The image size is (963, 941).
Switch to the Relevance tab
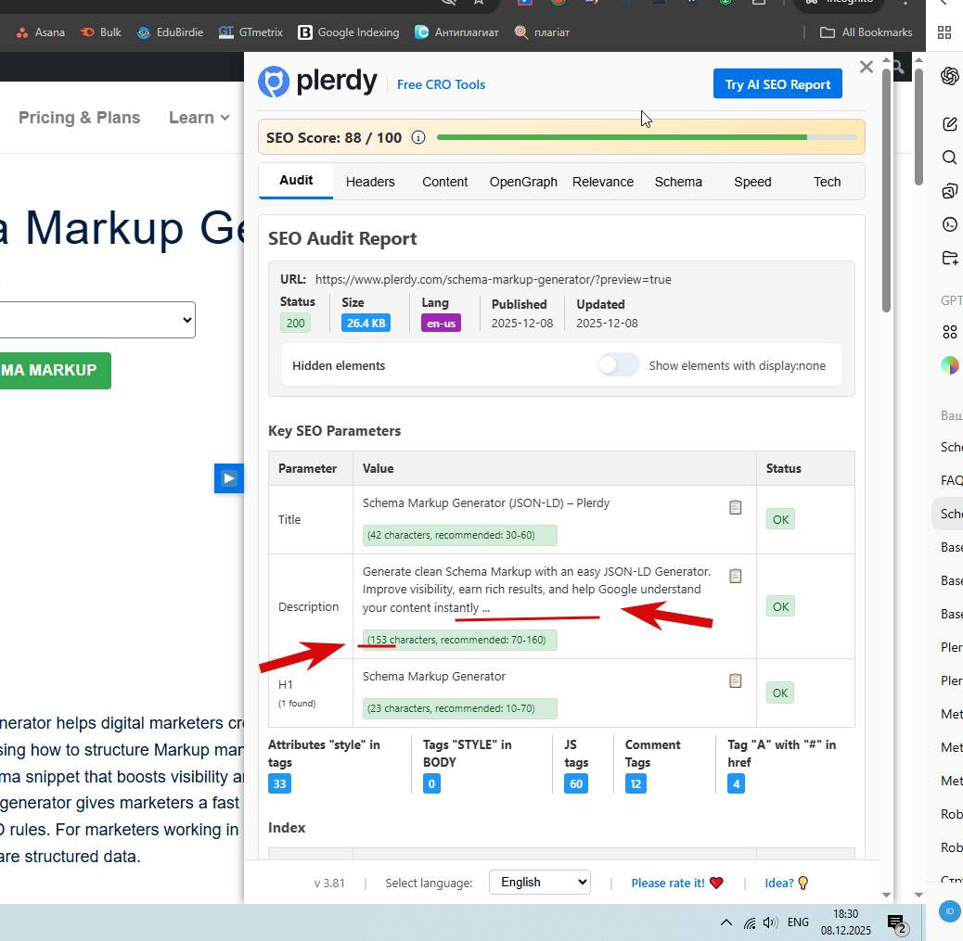(x=603, y=182)
